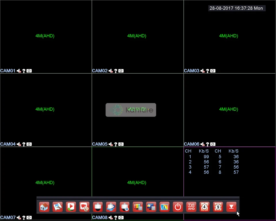This screenshot has width=276, height=221.
Task: Switch to 9-channel split view
Action: click(218, 207)
